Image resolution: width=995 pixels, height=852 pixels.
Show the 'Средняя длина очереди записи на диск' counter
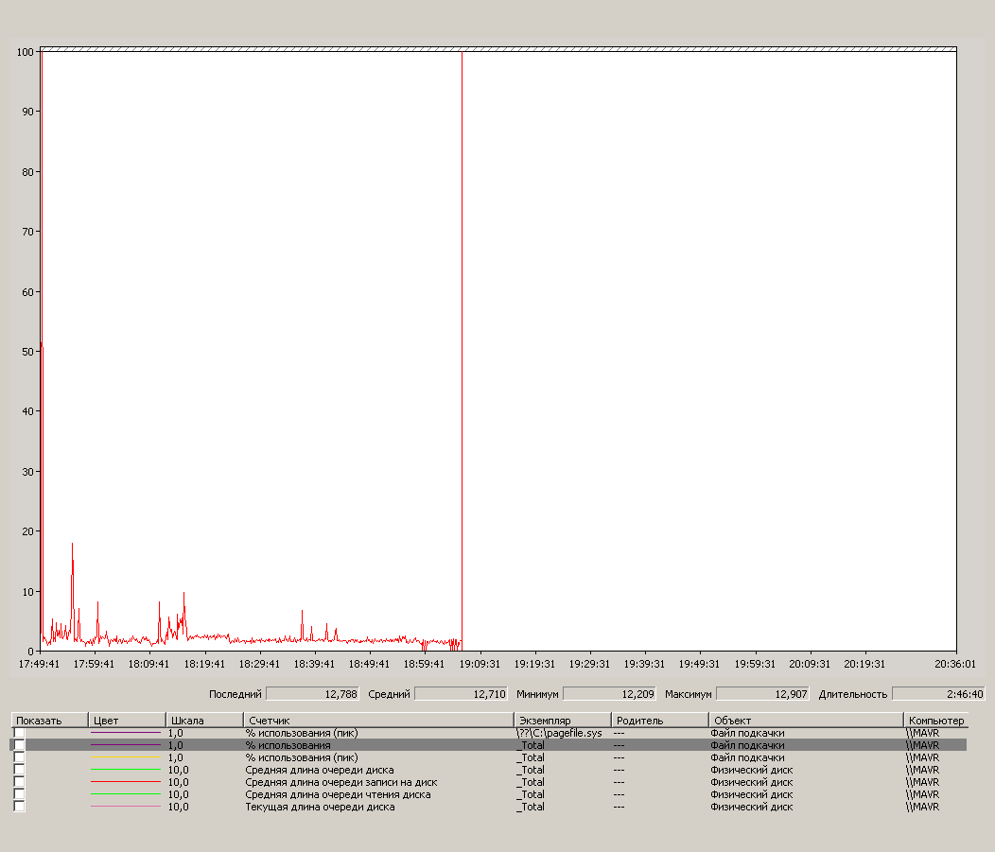pos(19,782)
